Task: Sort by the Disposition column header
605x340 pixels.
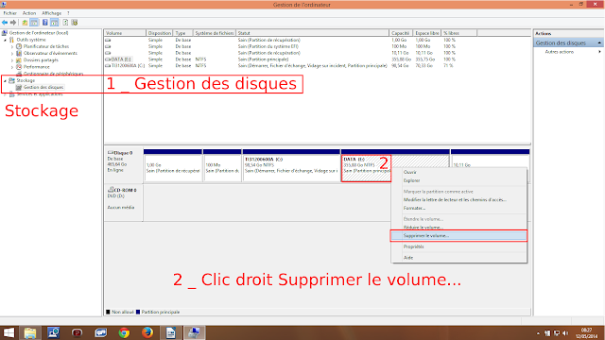Action: (160, 33)
